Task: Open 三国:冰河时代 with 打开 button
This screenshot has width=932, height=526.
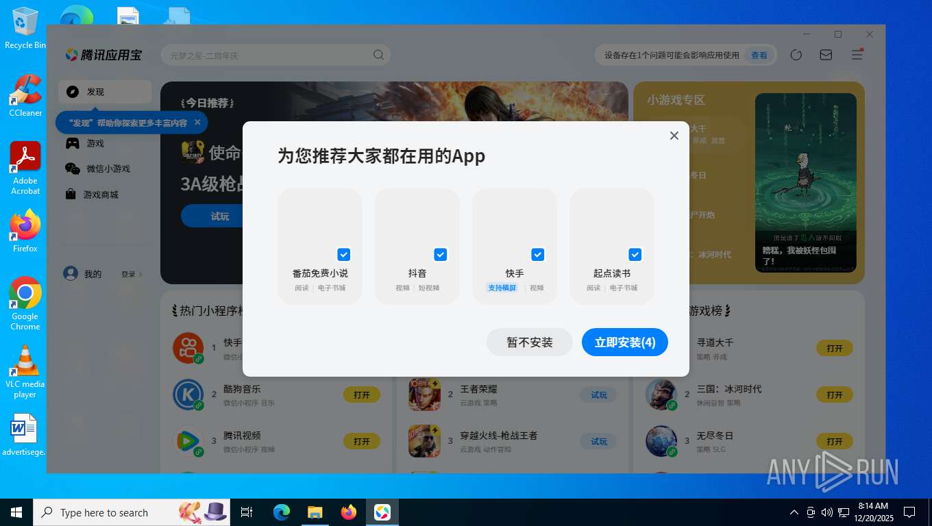Action: [x=835, y=394]
